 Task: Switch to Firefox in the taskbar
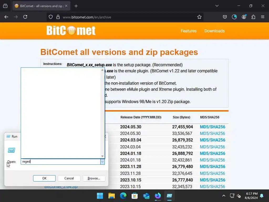point(158,196)
